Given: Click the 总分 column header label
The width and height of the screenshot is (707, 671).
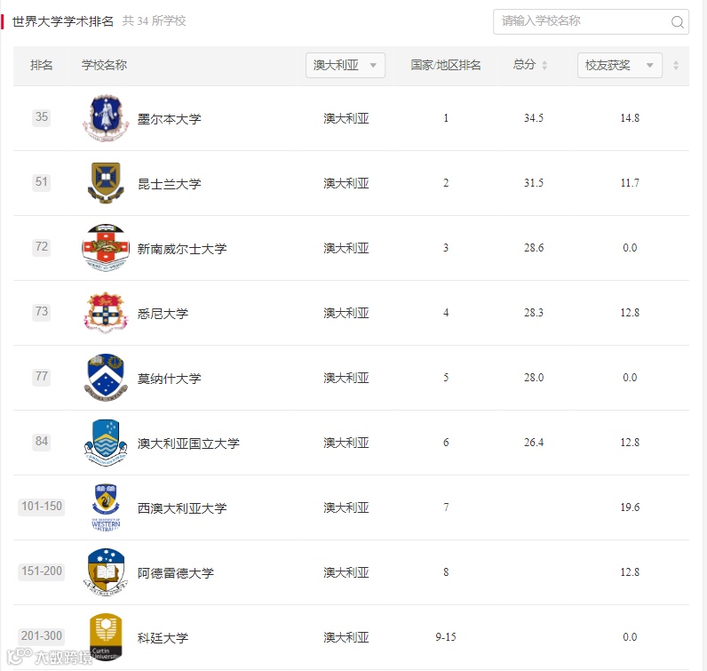Looking at the screenshot, I should coord(524,65).
